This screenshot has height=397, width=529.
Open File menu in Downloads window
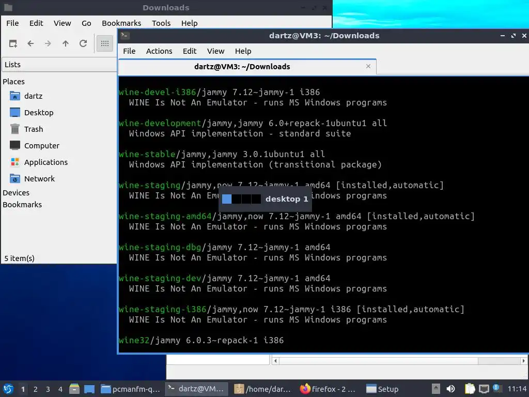pyautogui.click(x=12, y=23)
